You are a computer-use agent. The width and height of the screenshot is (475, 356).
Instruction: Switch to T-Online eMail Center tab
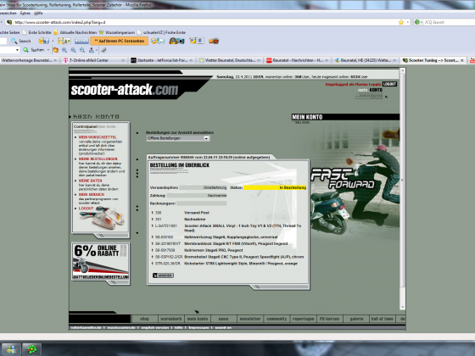coord(93,60)
